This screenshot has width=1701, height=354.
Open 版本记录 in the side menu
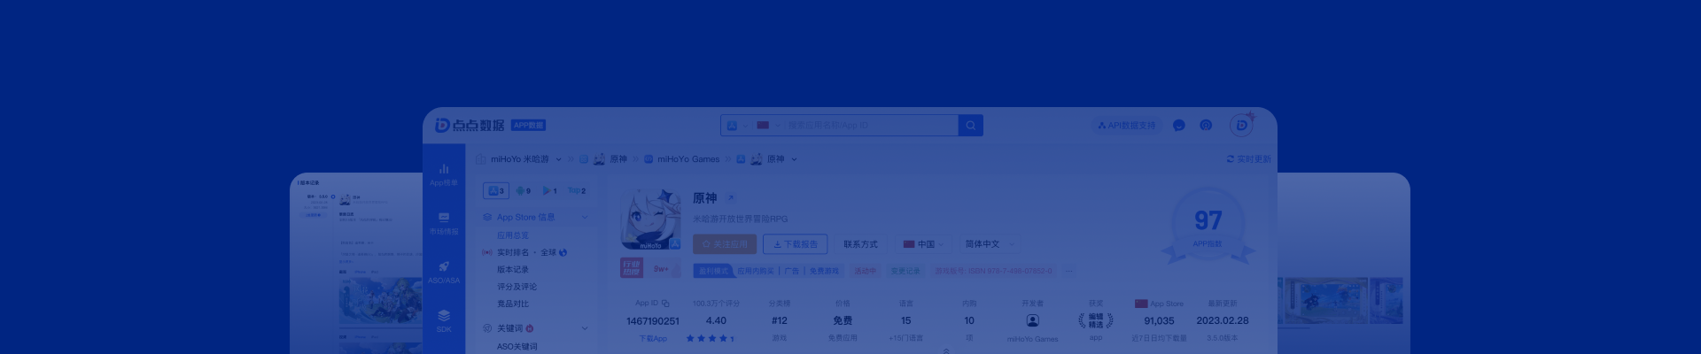pos(513,270)
